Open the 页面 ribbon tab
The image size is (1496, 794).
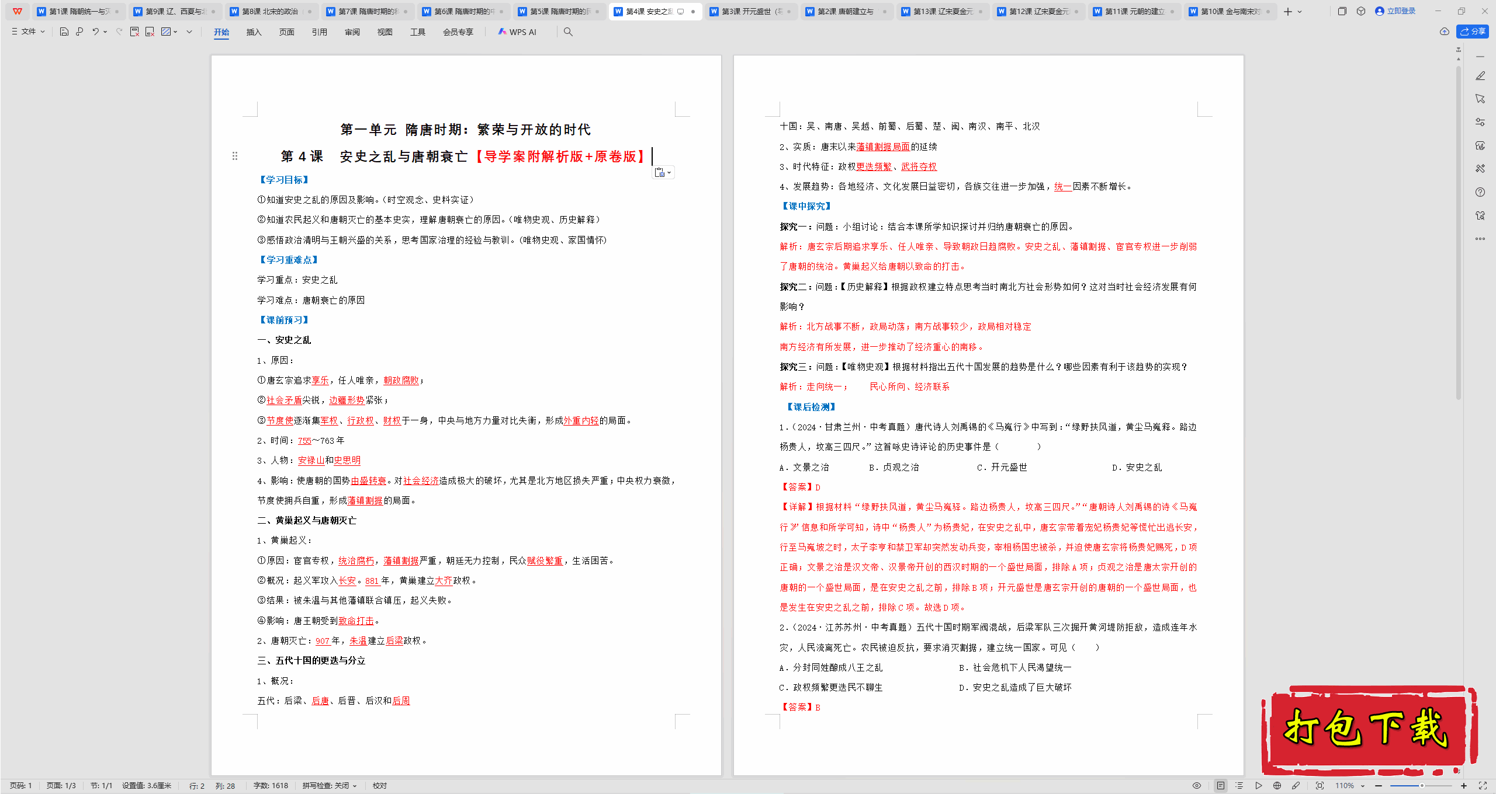pyautogui.click(x=286, y=32)
